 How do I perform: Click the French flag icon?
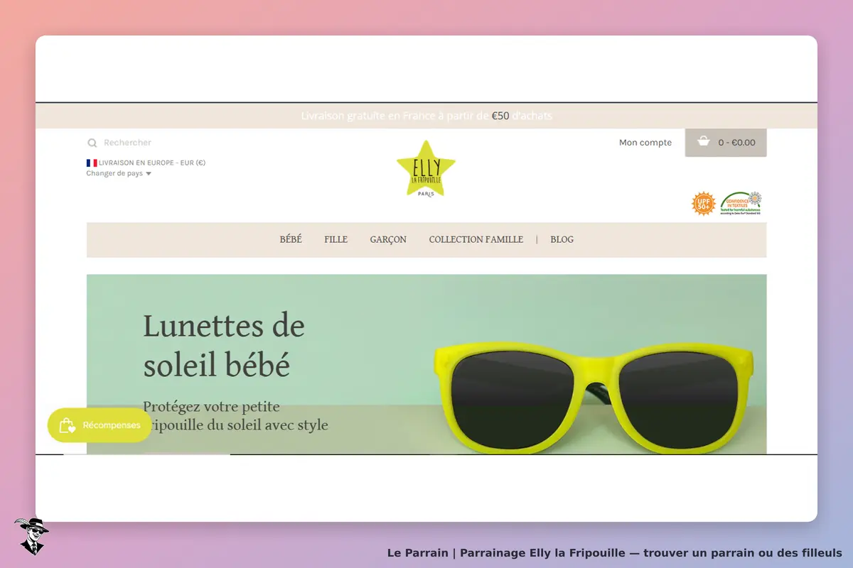coord(92,163)
